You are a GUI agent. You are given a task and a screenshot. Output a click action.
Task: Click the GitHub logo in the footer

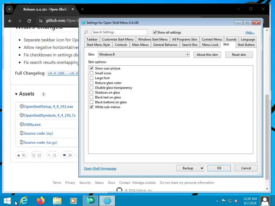click(x=119, y=189)
